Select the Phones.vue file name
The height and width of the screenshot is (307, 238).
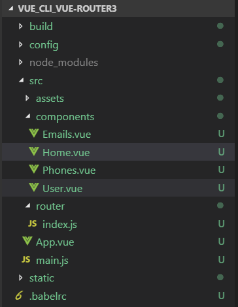[69, 170]
